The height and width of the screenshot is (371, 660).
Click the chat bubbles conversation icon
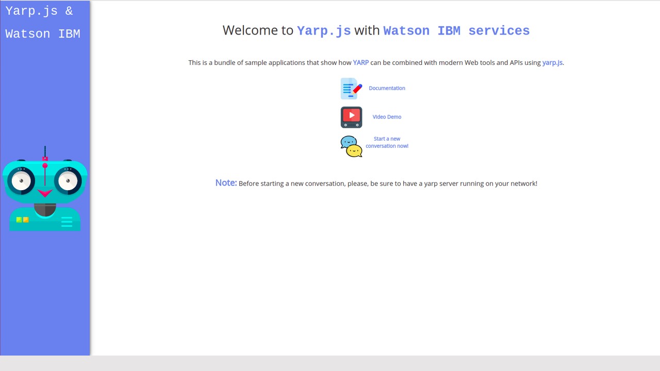[351, 146]
